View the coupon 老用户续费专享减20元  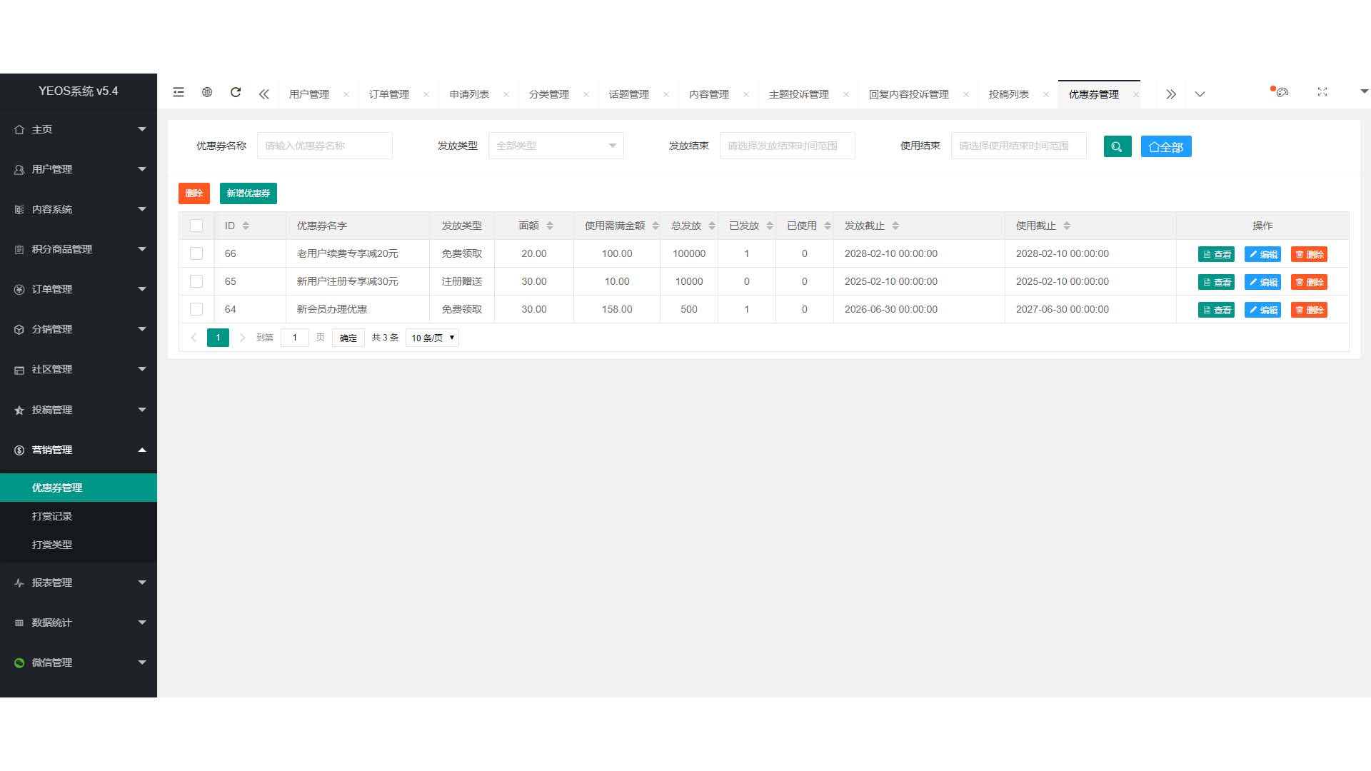pos(1216,254)
